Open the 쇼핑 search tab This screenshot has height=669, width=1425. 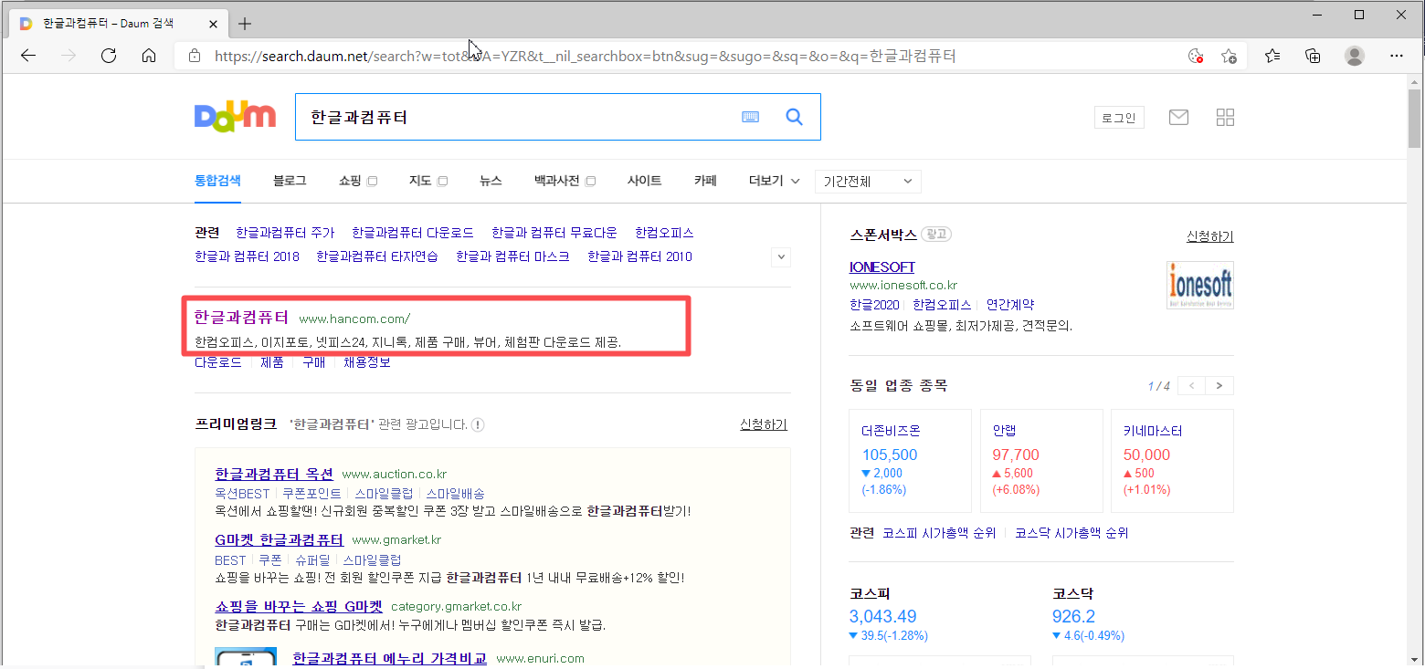[350, 181]
